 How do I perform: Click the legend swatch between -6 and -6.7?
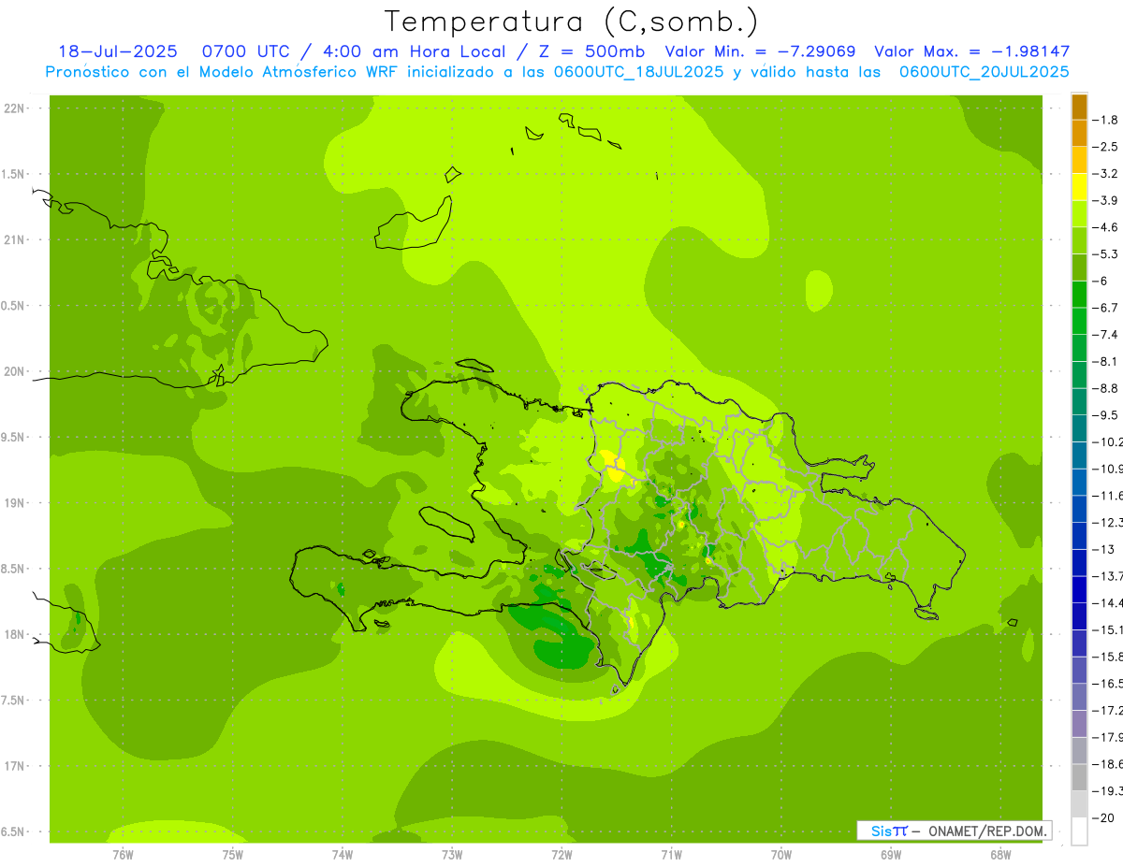point(1079,295)
